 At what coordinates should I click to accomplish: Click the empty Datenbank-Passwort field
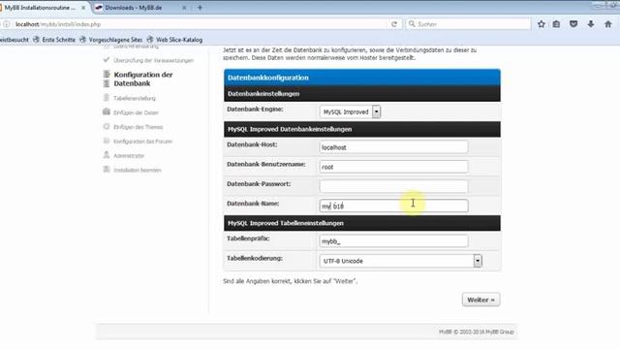click(393, 186)
